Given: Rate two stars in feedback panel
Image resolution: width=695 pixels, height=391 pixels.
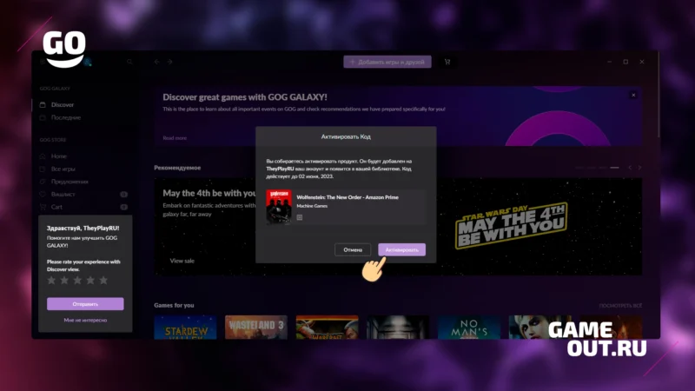Looking at the screenshot, I should point(64,280).
